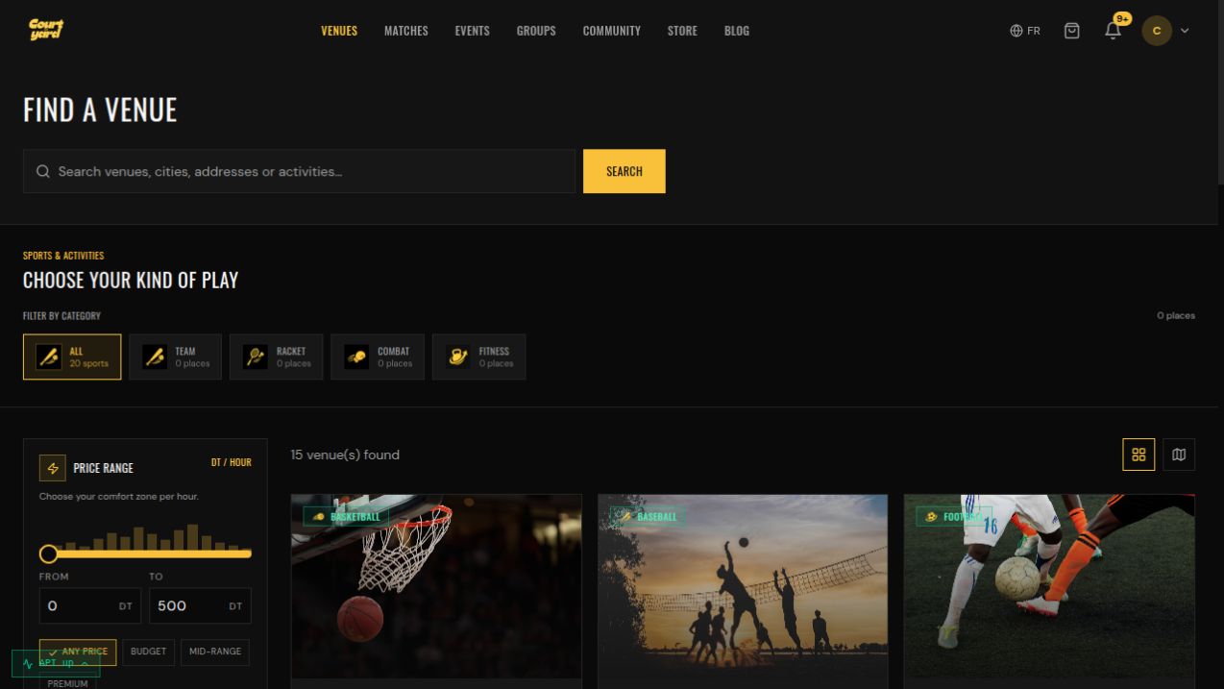Switch to map view of venues
The height and width of the screenshot is (689, 1224).
click(1179, 455)
